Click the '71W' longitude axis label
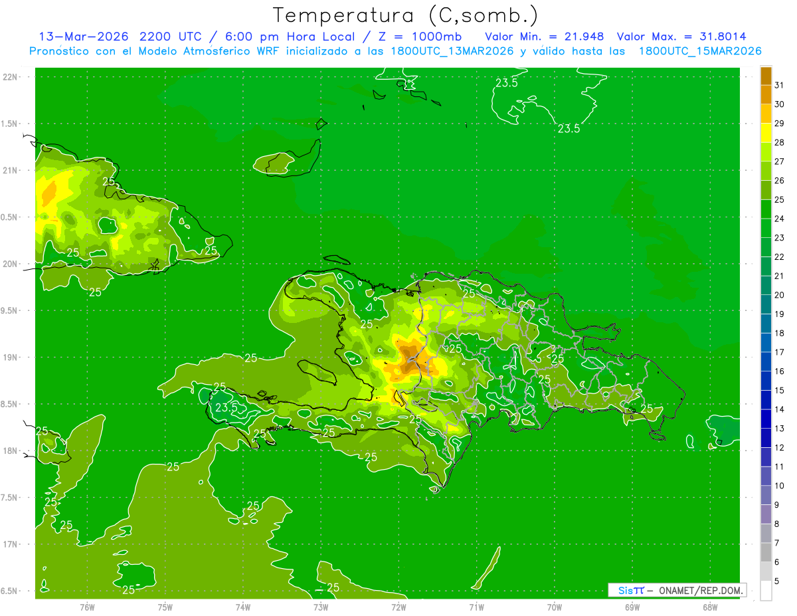Image resolution: width=797 pixels, height=616 pixels. point(476,607)
